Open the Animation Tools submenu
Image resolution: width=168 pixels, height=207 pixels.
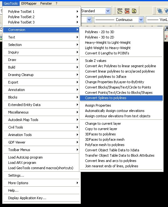tap(41, 135)
